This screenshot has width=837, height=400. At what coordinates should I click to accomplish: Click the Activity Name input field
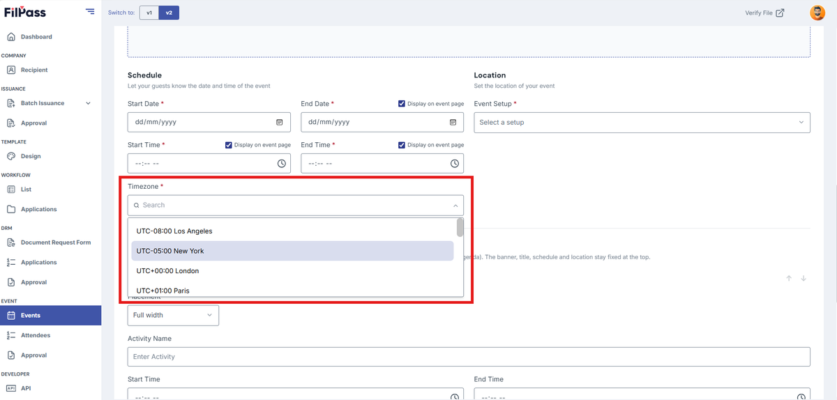[469, 357]
